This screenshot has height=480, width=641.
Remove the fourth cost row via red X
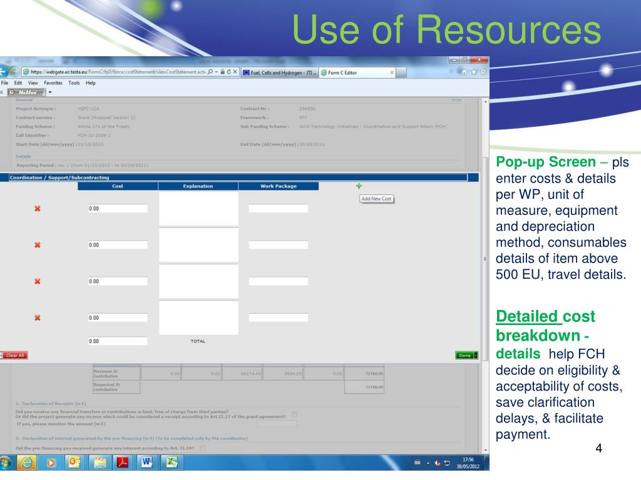[x=38, y=317]
